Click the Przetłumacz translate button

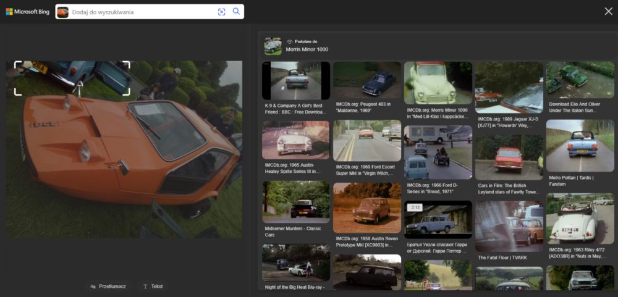click(108, 287)
